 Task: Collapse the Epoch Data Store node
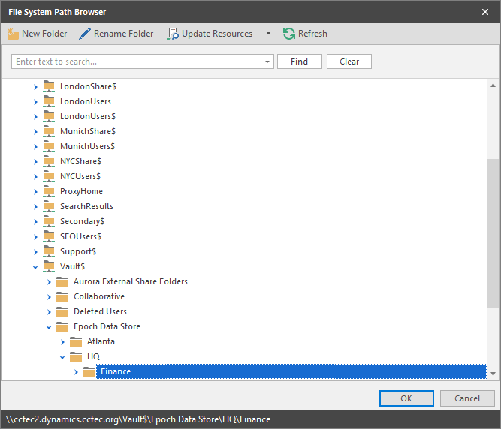click(49, 327)
